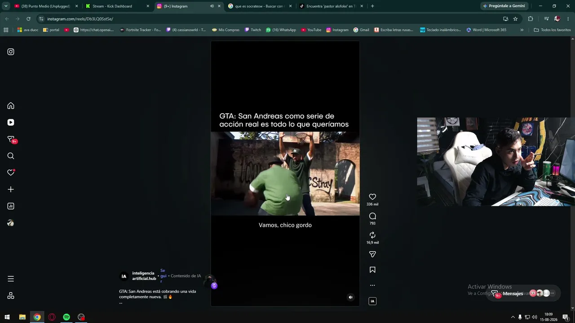Open the ava duoc bookmark

(x=28, y=30)
